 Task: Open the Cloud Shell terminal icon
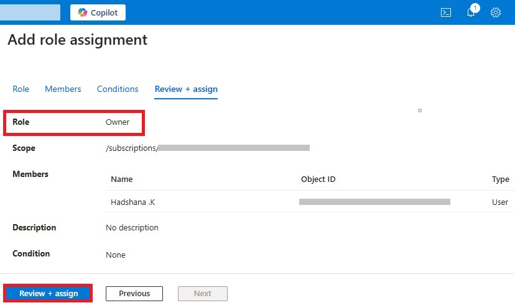tap(445, 12)
